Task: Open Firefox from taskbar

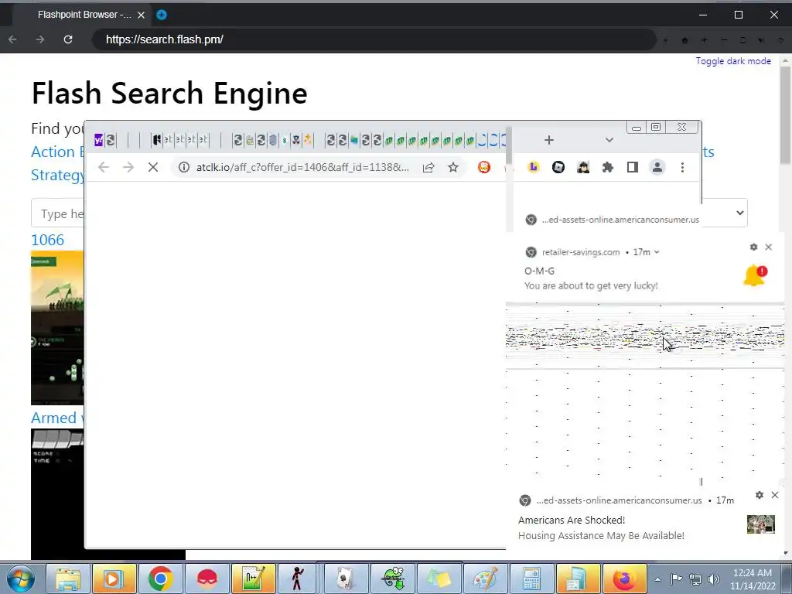Action: tap(624, 579)
